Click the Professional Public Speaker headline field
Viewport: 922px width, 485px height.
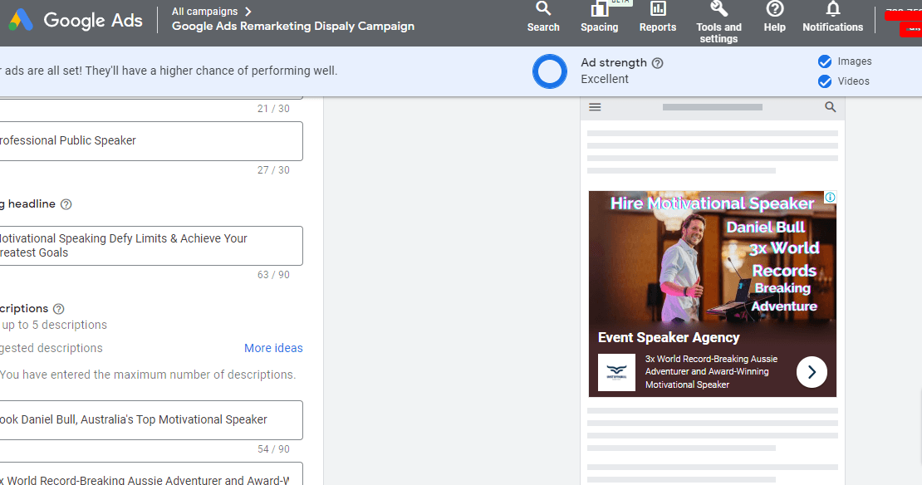click(150, 141)
